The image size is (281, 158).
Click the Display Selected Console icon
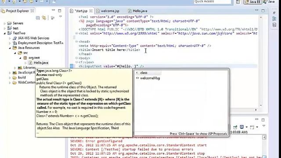pos(242,127)
